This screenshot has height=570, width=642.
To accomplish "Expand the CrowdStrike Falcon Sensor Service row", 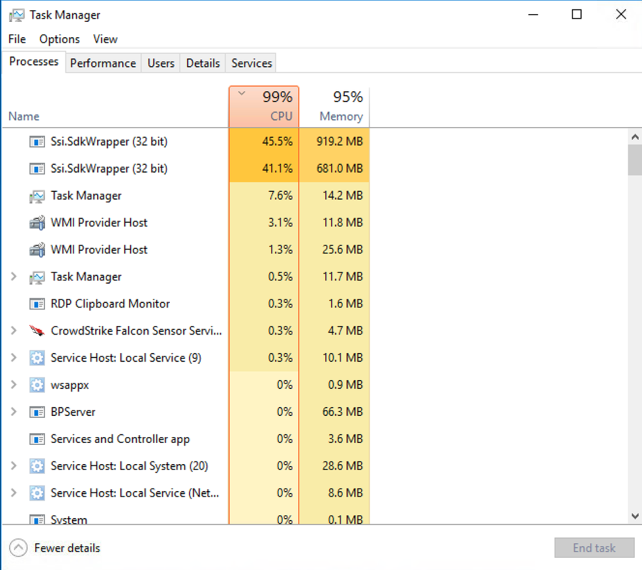I will [13, 331].
